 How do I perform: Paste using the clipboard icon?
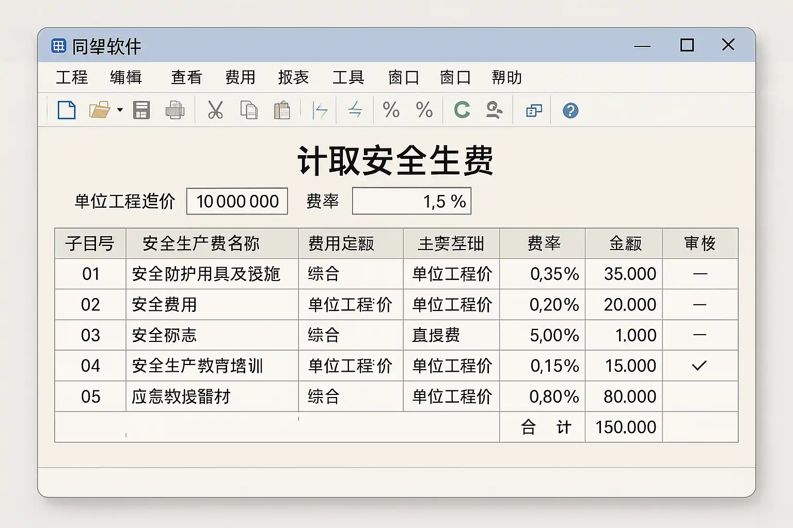click(x=282, y=110)
